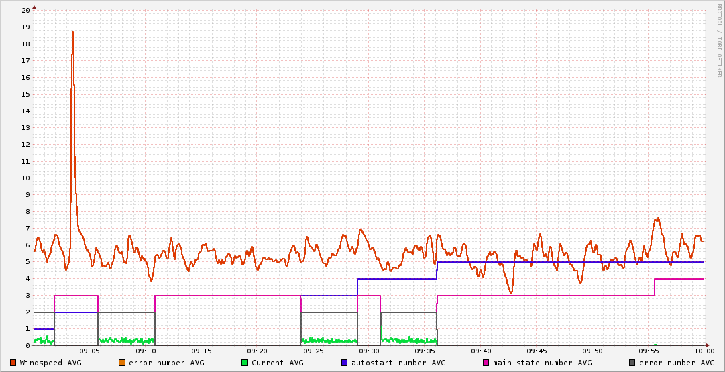Select the Windspeed AVG legend label

(50, 363)
